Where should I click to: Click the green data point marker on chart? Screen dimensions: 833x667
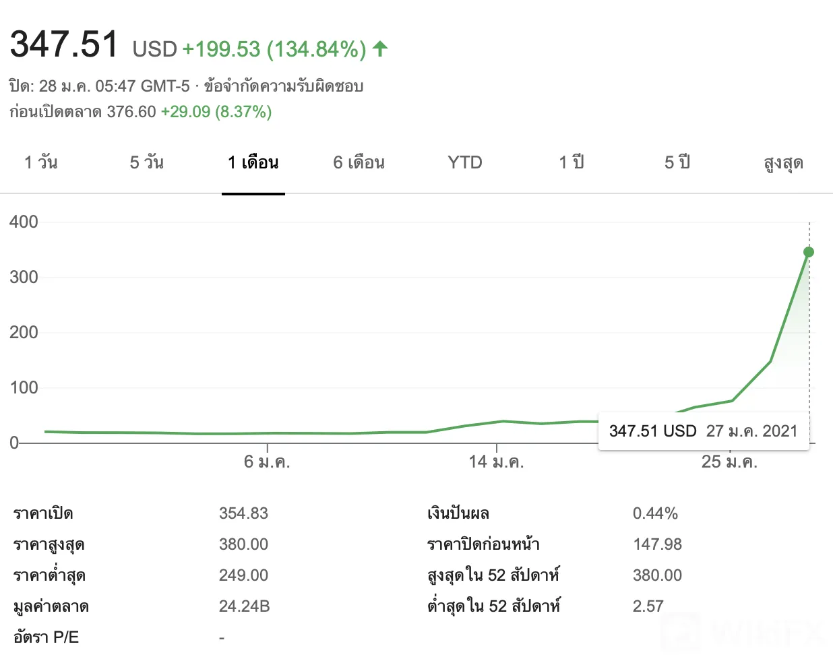[809, 252]
